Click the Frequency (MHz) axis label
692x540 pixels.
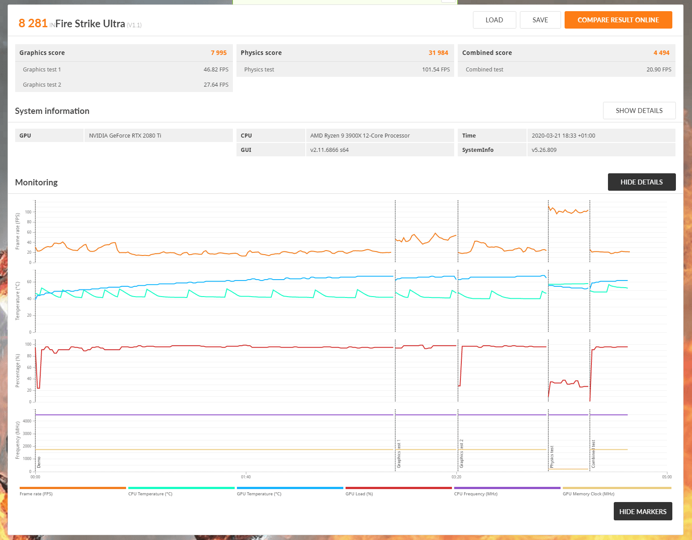click(18, 440)
